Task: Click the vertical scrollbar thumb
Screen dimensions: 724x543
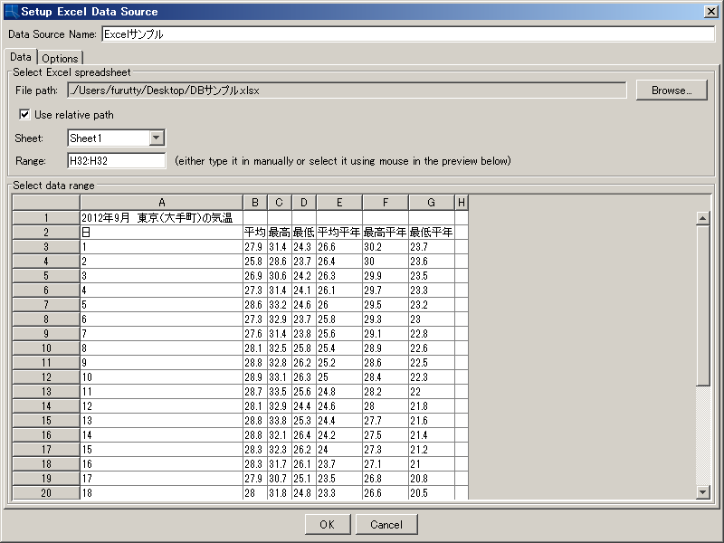Action: [x=702, y=305]
